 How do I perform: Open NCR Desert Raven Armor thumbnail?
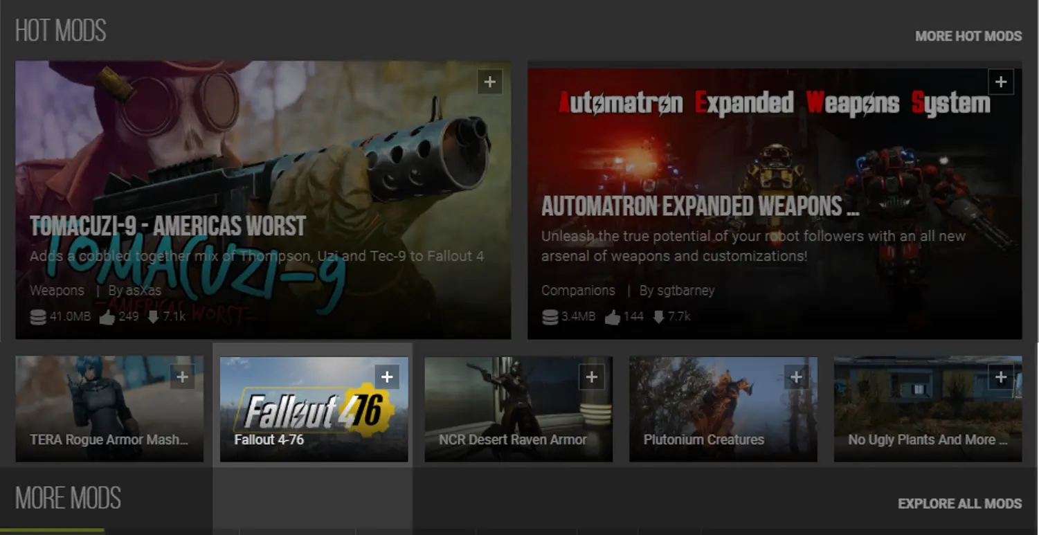click(x=518, y=409)
